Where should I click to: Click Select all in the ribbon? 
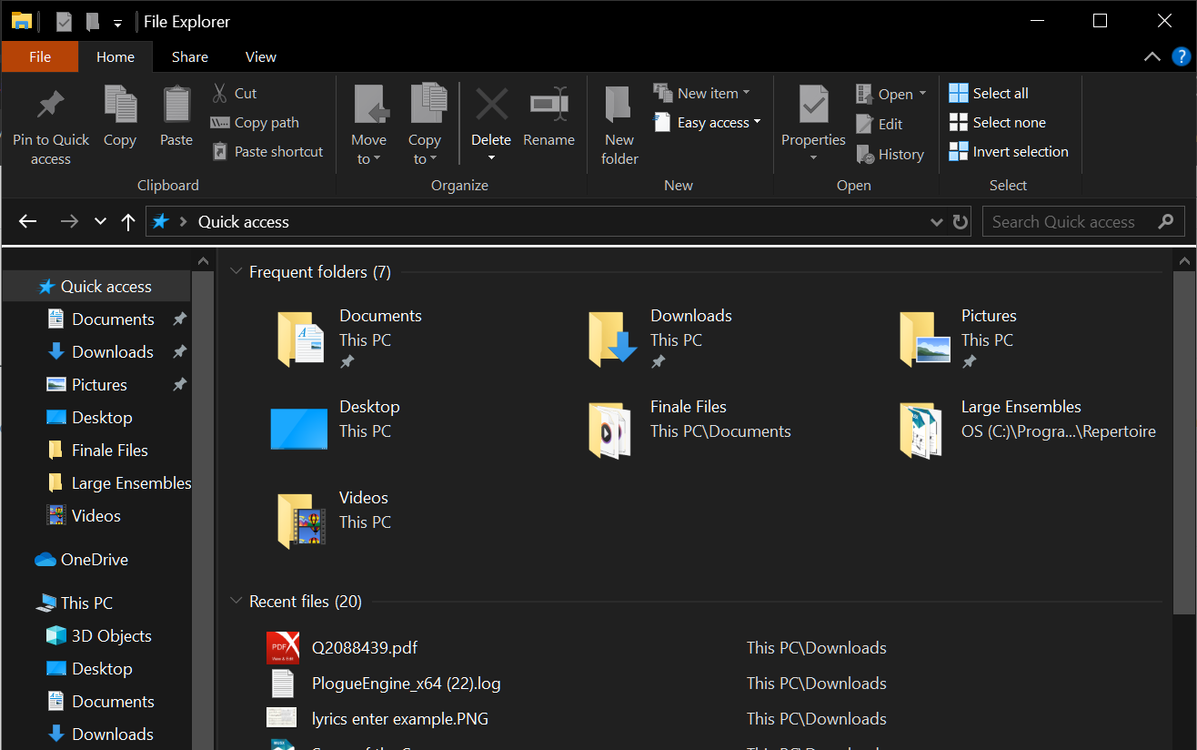point(989,93)
